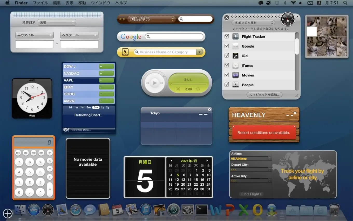Open the App Store from the dock

tap(34, 210)
